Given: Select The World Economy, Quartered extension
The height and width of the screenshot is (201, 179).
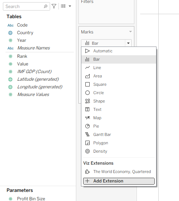Looking at the screenshot, I should pyautogui.click(x=119, y=172).
